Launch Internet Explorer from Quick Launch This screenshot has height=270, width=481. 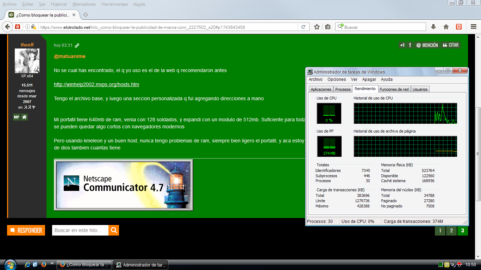[27, 264]
